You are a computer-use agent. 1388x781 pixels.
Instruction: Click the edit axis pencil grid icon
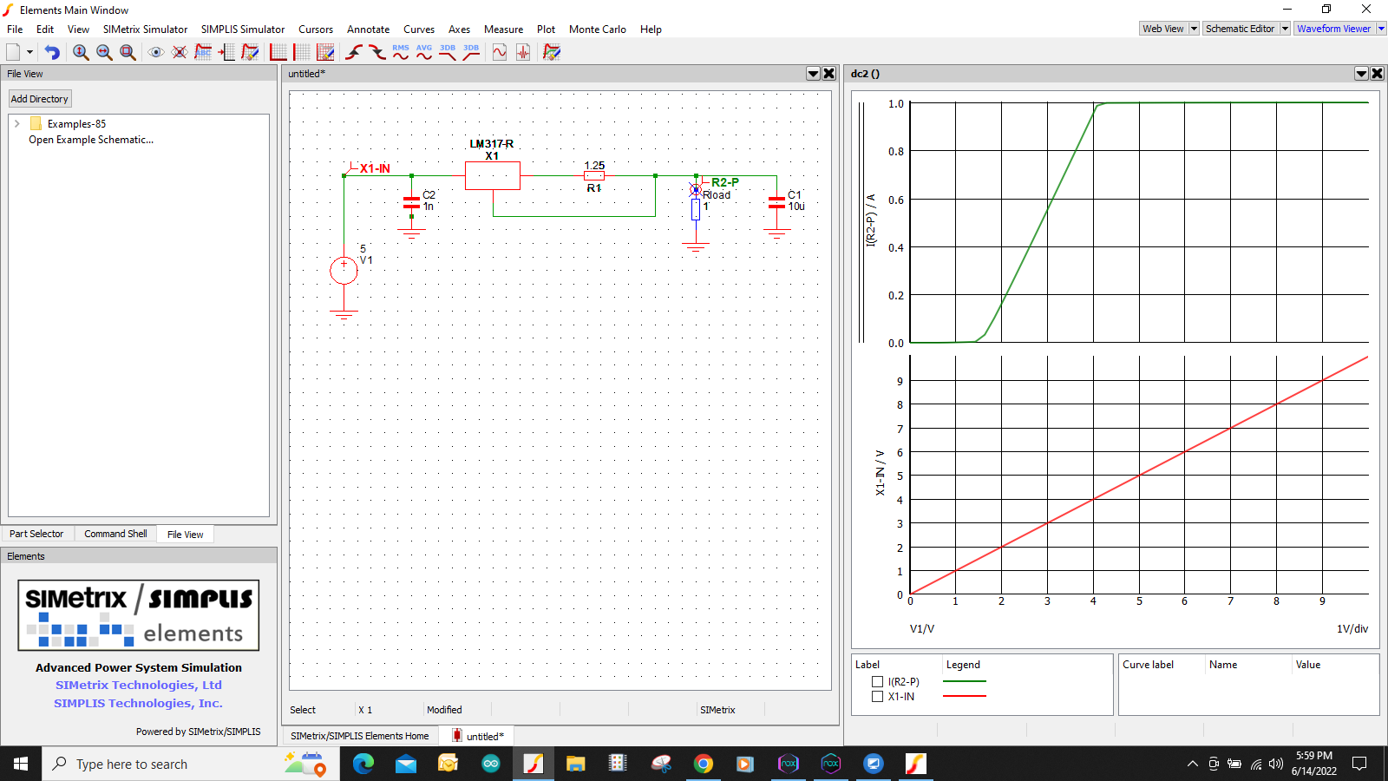[x=325, y=52]
